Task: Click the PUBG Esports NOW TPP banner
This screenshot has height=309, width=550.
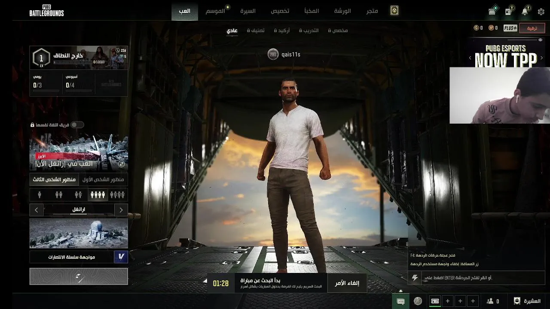Action: click(x=506, y=52)
